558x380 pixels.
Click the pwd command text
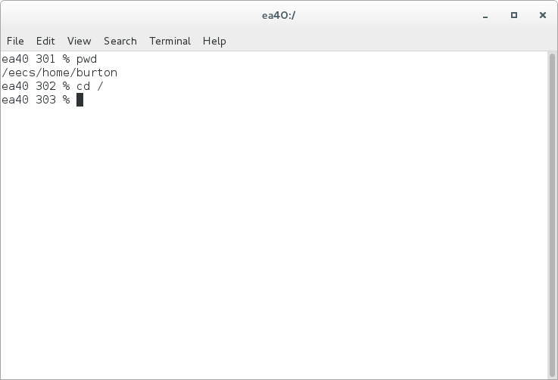[x=86, y=60]
